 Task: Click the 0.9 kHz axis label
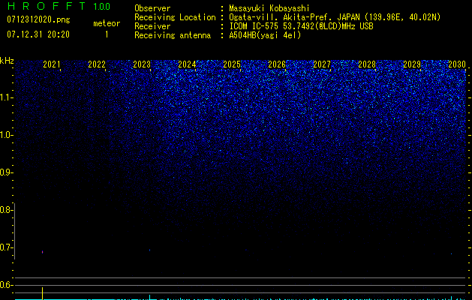click(x=6, y=172)
